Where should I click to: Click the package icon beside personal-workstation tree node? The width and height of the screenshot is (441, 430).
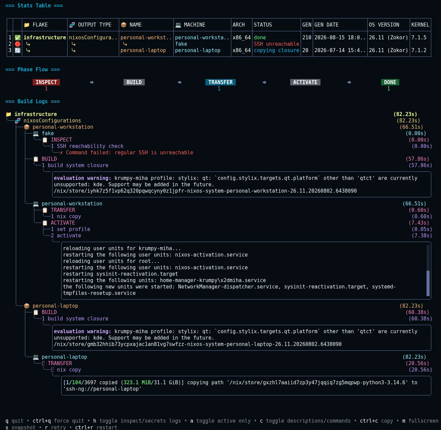[x=27, y=127]
